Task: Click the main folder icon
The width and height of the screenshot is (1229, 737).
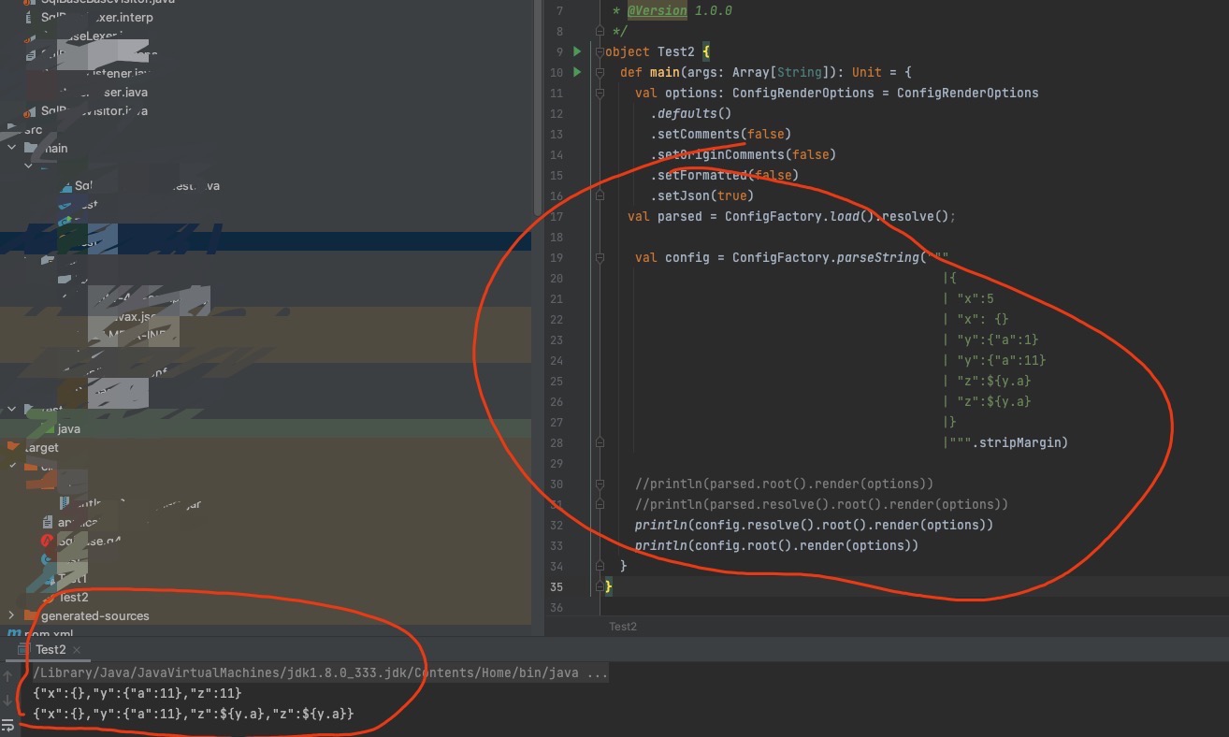Action: (33, 148)
